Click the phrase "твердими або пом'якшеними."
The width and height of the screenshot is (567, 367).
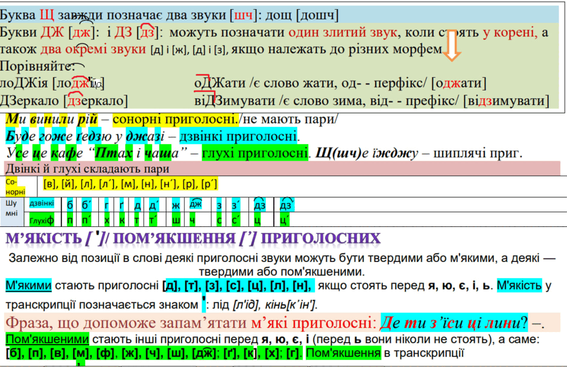pos(282,272)
